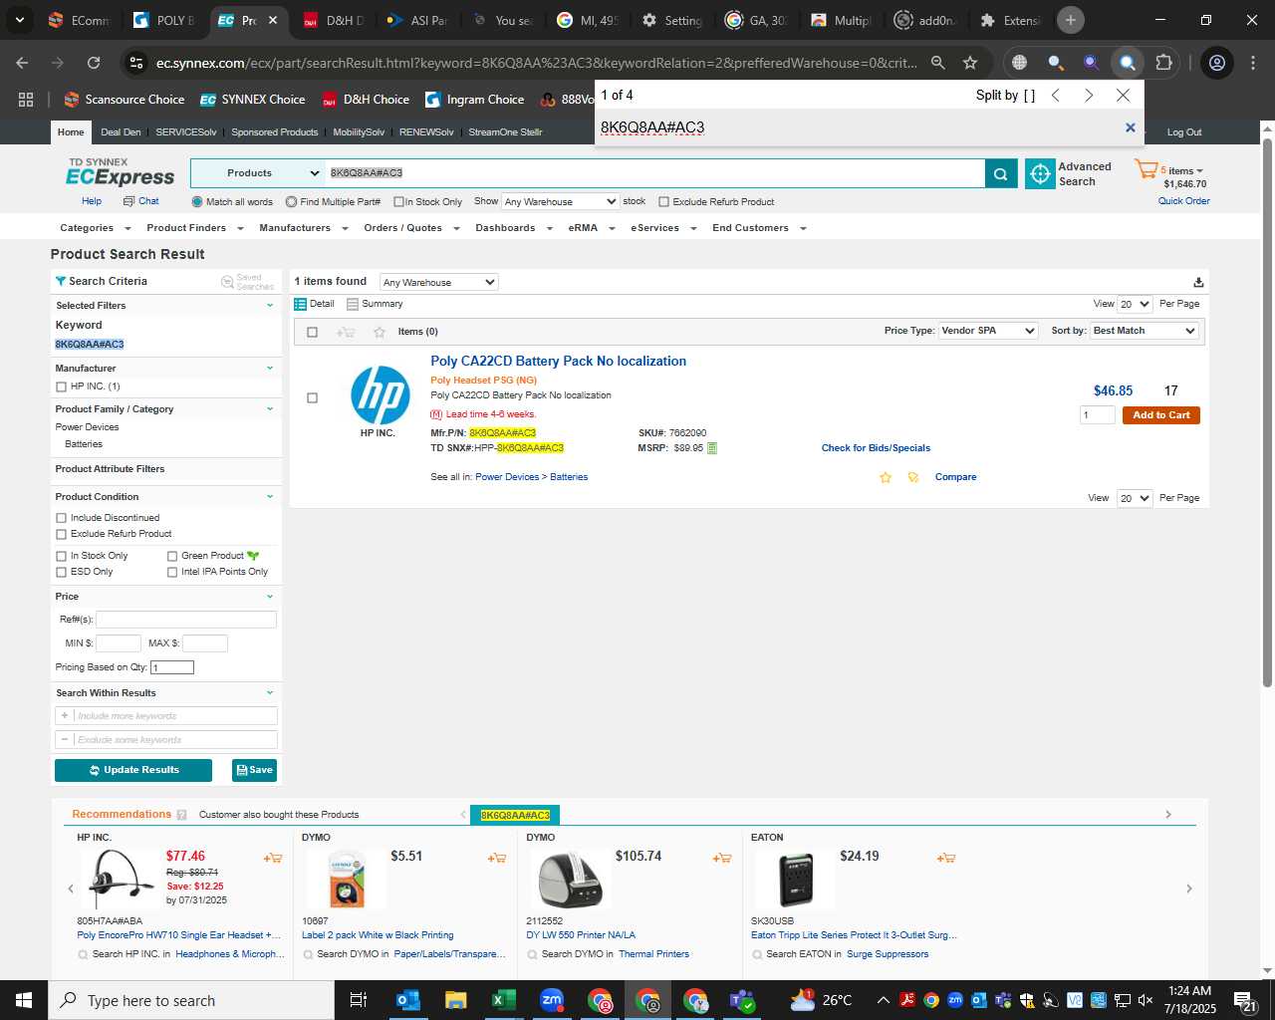Click favorites star icon in list header
1275x1020 pixels.
pyautogui.click(x=380, y=332)
